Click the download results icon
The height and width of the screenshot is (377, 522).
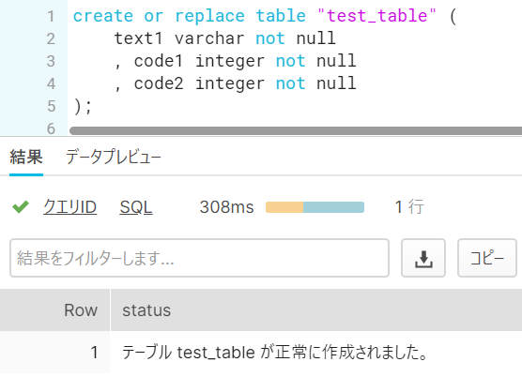[x=423, y=258]
